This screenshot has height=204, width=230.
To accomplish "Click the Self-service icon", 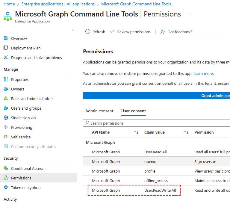I will coord(6,137).
